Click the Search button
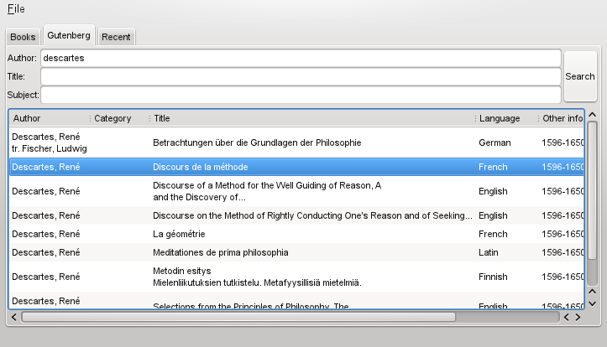The width and height of the screenshot is (607, 347). [x=579, y=76]
